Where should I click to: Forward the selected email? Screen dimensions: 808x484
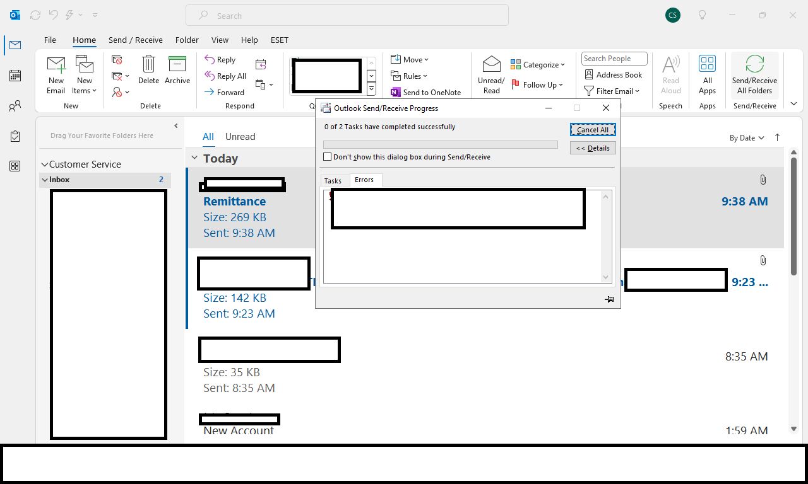tap(224, 92)
